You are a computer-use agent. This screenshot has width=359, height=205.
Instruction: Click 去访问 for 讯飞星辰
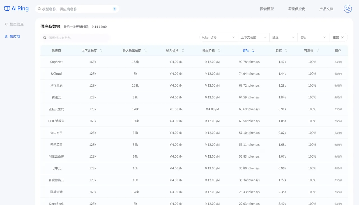[338, 86]
